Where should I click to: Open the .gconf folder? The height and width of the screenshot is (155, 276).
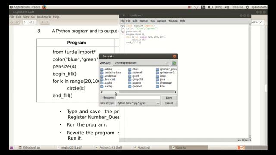(134, 76)
